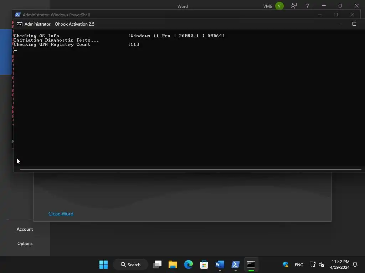
Task: Close the Word window
Action: tap(356, 6)
